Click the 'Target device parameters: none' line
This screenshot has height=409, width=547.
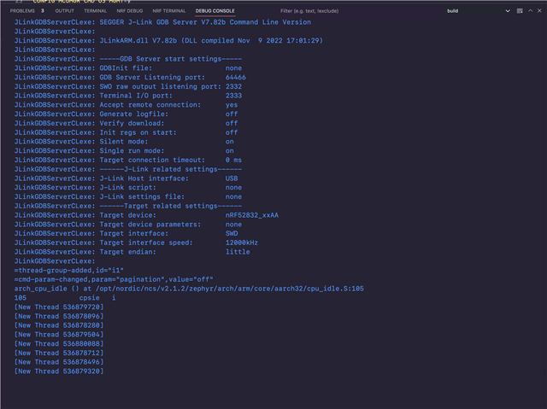click(128, 225)
